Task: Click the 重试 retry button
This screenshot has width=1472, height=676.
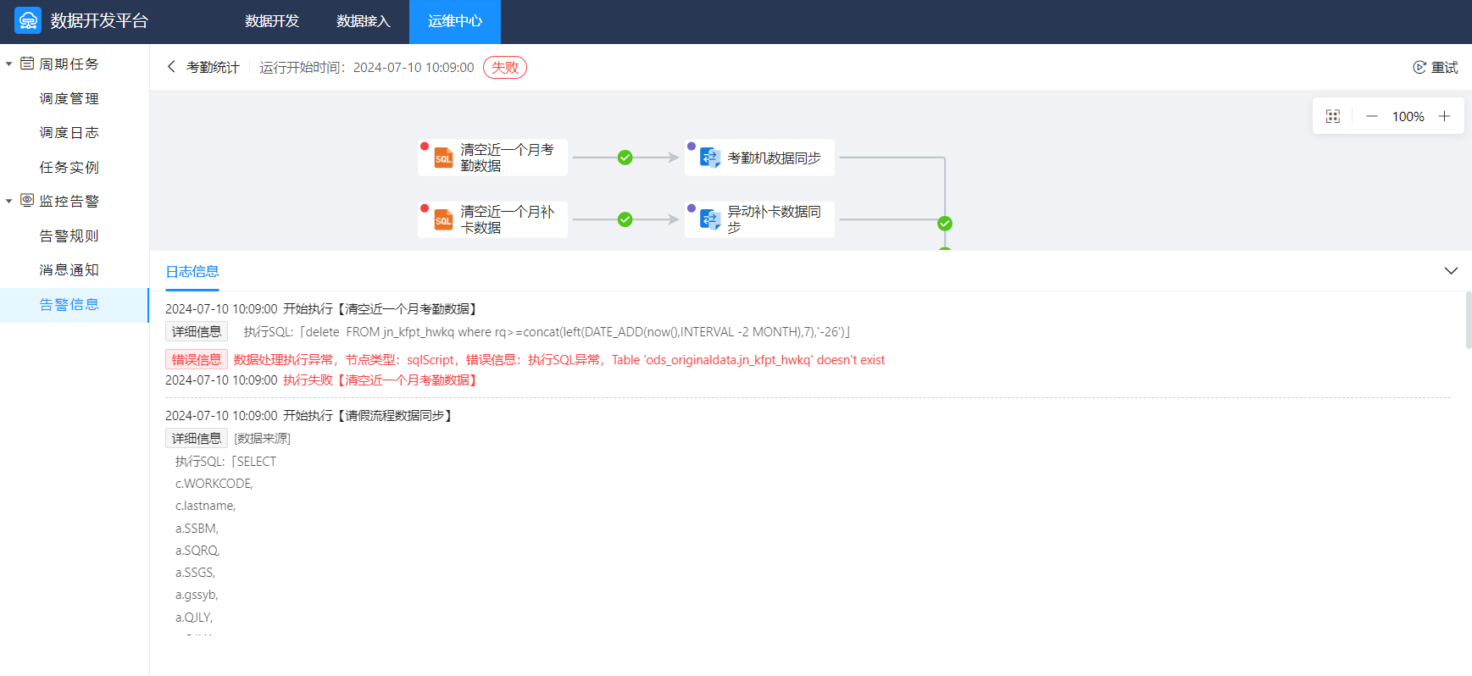Action: tap(1435, 68)
